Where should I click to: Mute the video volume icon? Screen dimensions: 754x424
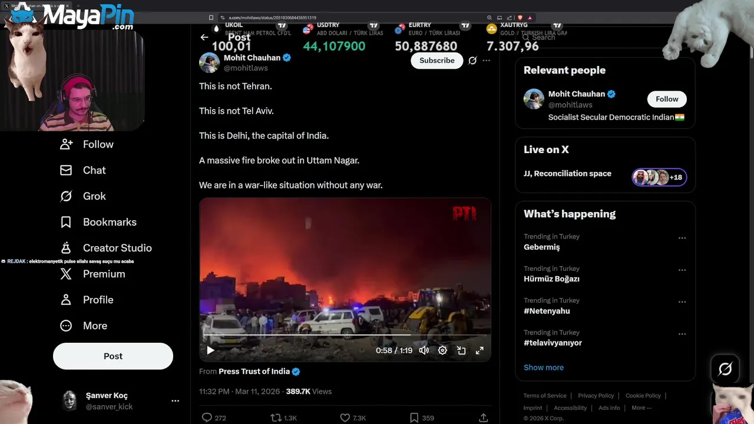click(424, 350)
